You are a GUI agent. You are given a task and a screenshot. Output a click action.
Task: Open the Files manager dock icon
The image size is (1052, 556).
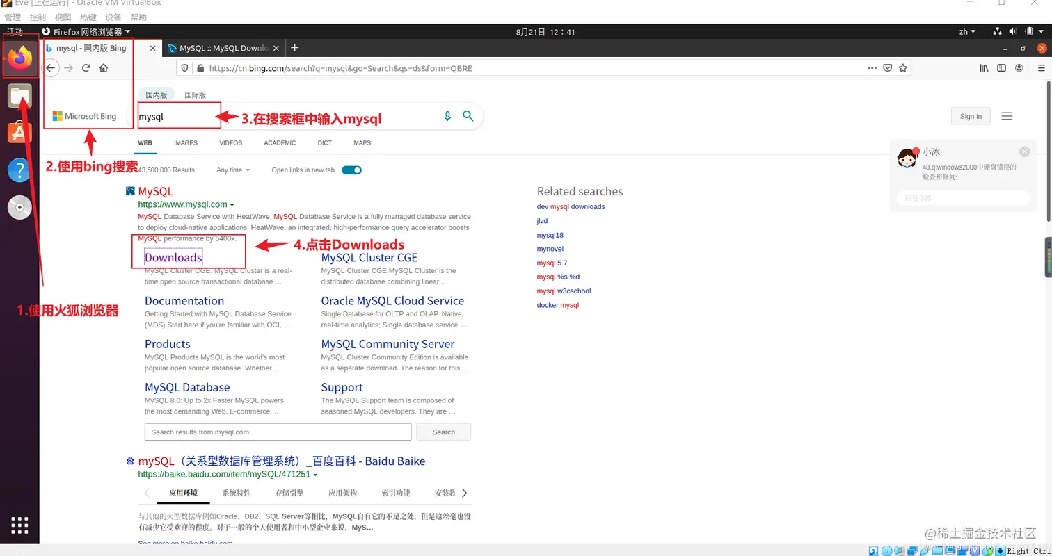pos(19,96)
